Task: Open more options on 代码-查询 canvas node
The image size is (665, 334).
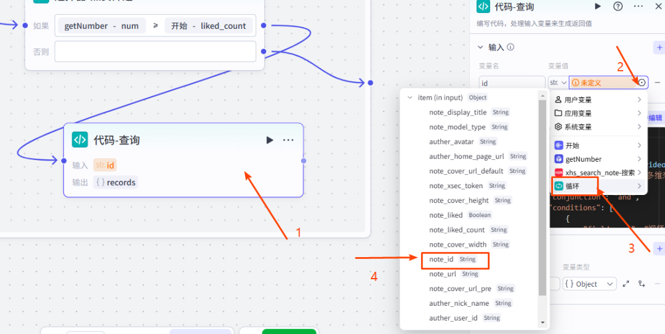Action: click(288, 140)
